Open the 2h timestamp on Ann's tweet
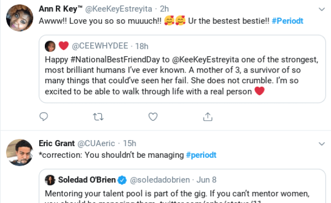Screen dimensions: 331x203 164,9
